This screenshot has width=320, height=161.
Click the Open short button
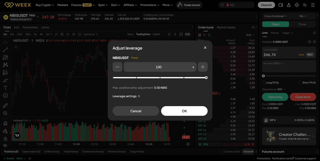point(303,97)
